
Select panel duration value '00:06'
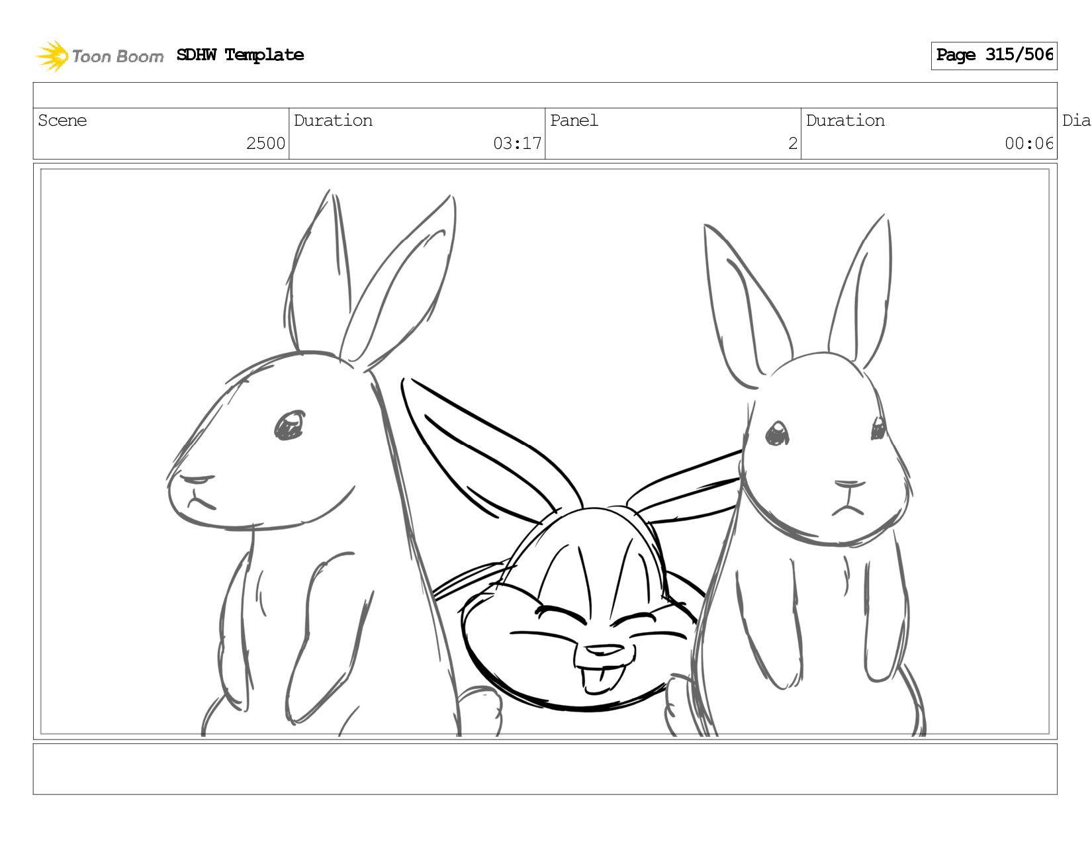pyautogui.click(x=1028, y=144)
